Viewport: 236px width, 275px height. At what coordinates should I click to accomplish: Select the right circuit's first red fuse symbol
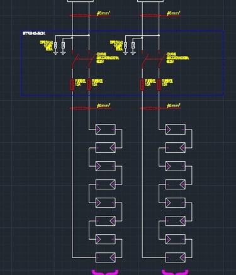click(x=142, y=85)
